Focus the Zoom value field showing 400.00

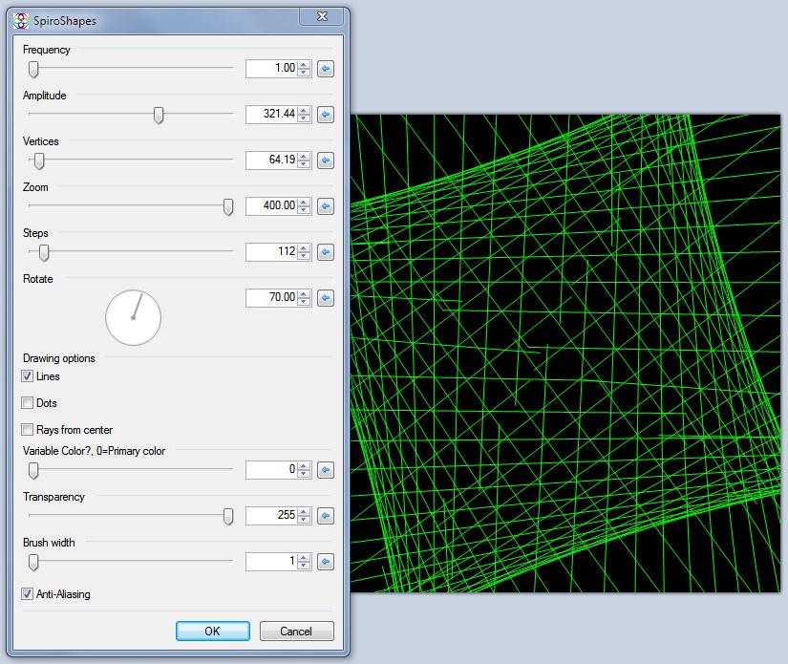[x=272, y=206]
